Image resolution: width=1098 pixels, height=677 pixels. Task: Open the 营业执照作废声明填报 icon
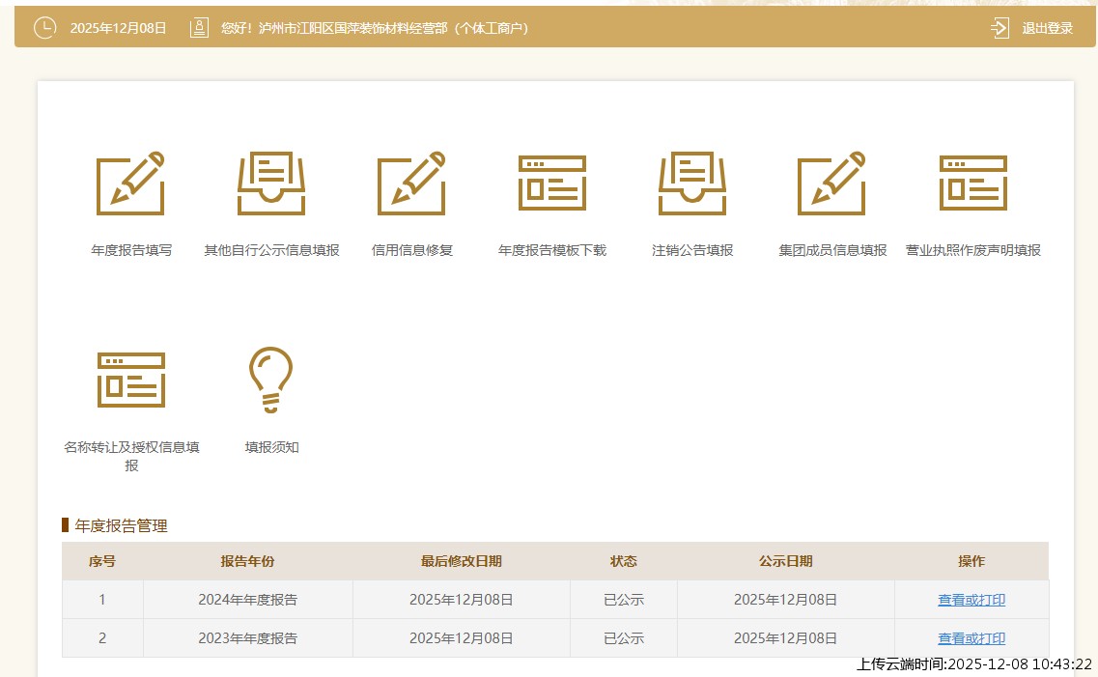pos(973,183)
